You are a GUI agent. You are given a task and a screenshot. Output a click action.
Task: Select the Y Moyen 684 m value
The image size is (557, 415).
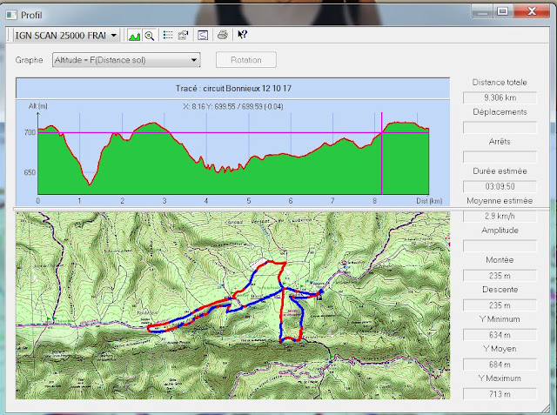(x=500, y=365)
